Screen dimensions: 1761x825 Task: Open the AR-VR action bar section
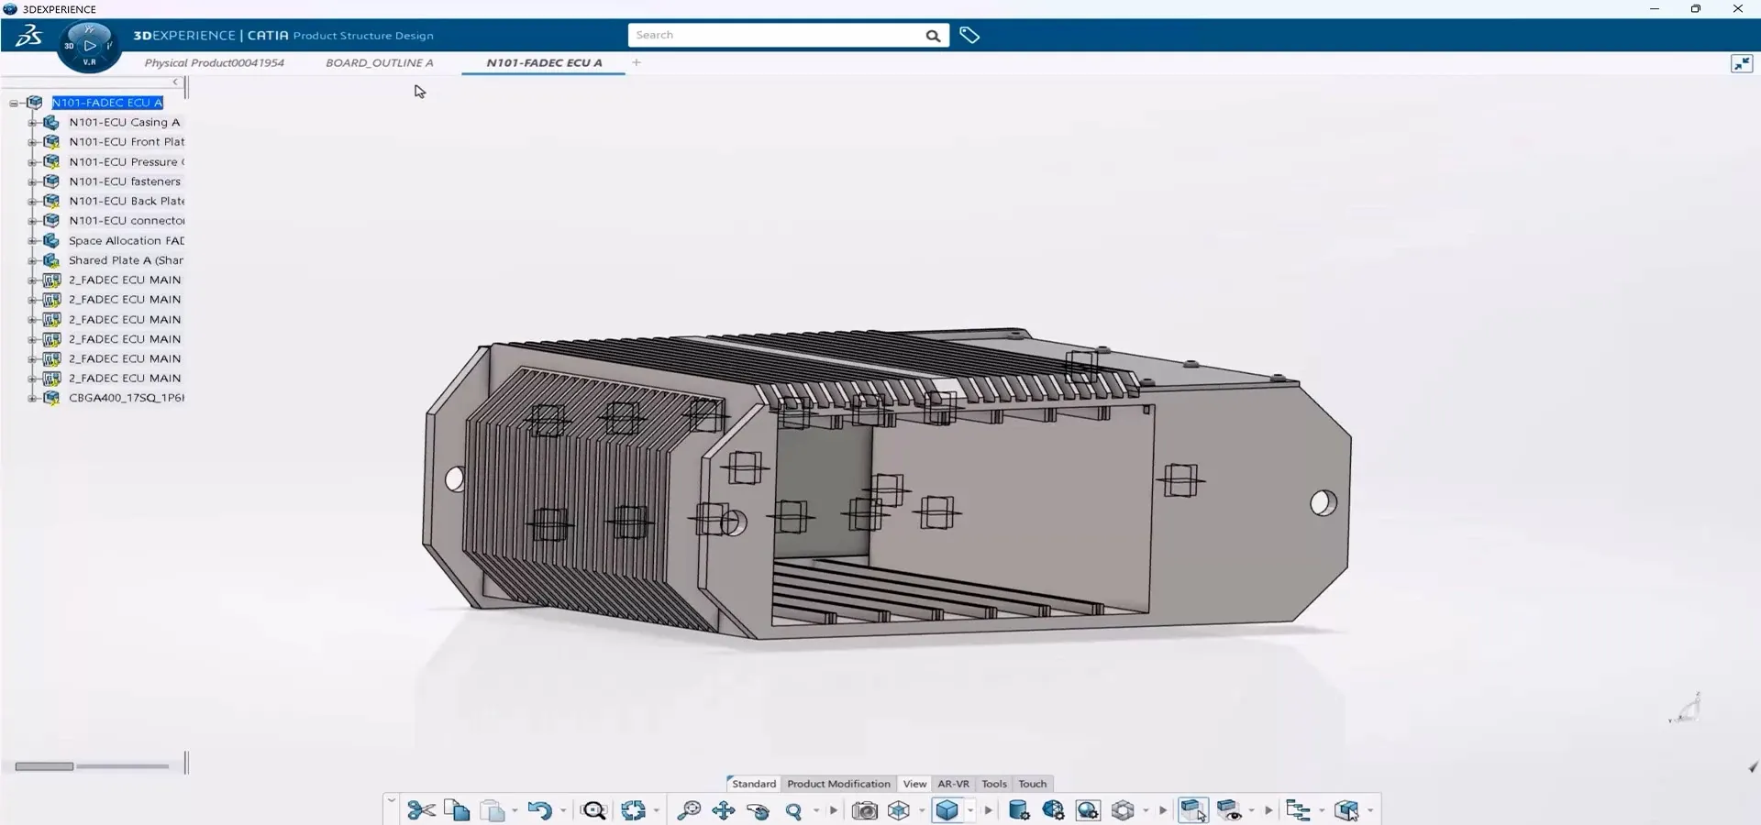click(953, 784)
